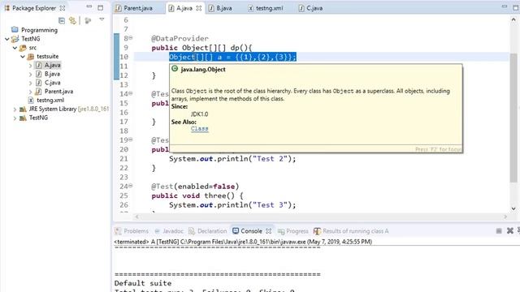
Task: Maximize the Package Explorer panel
Action: (101, 7)
